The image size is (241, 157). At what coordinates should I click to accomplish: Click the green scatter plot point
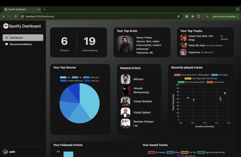(194, 100)
